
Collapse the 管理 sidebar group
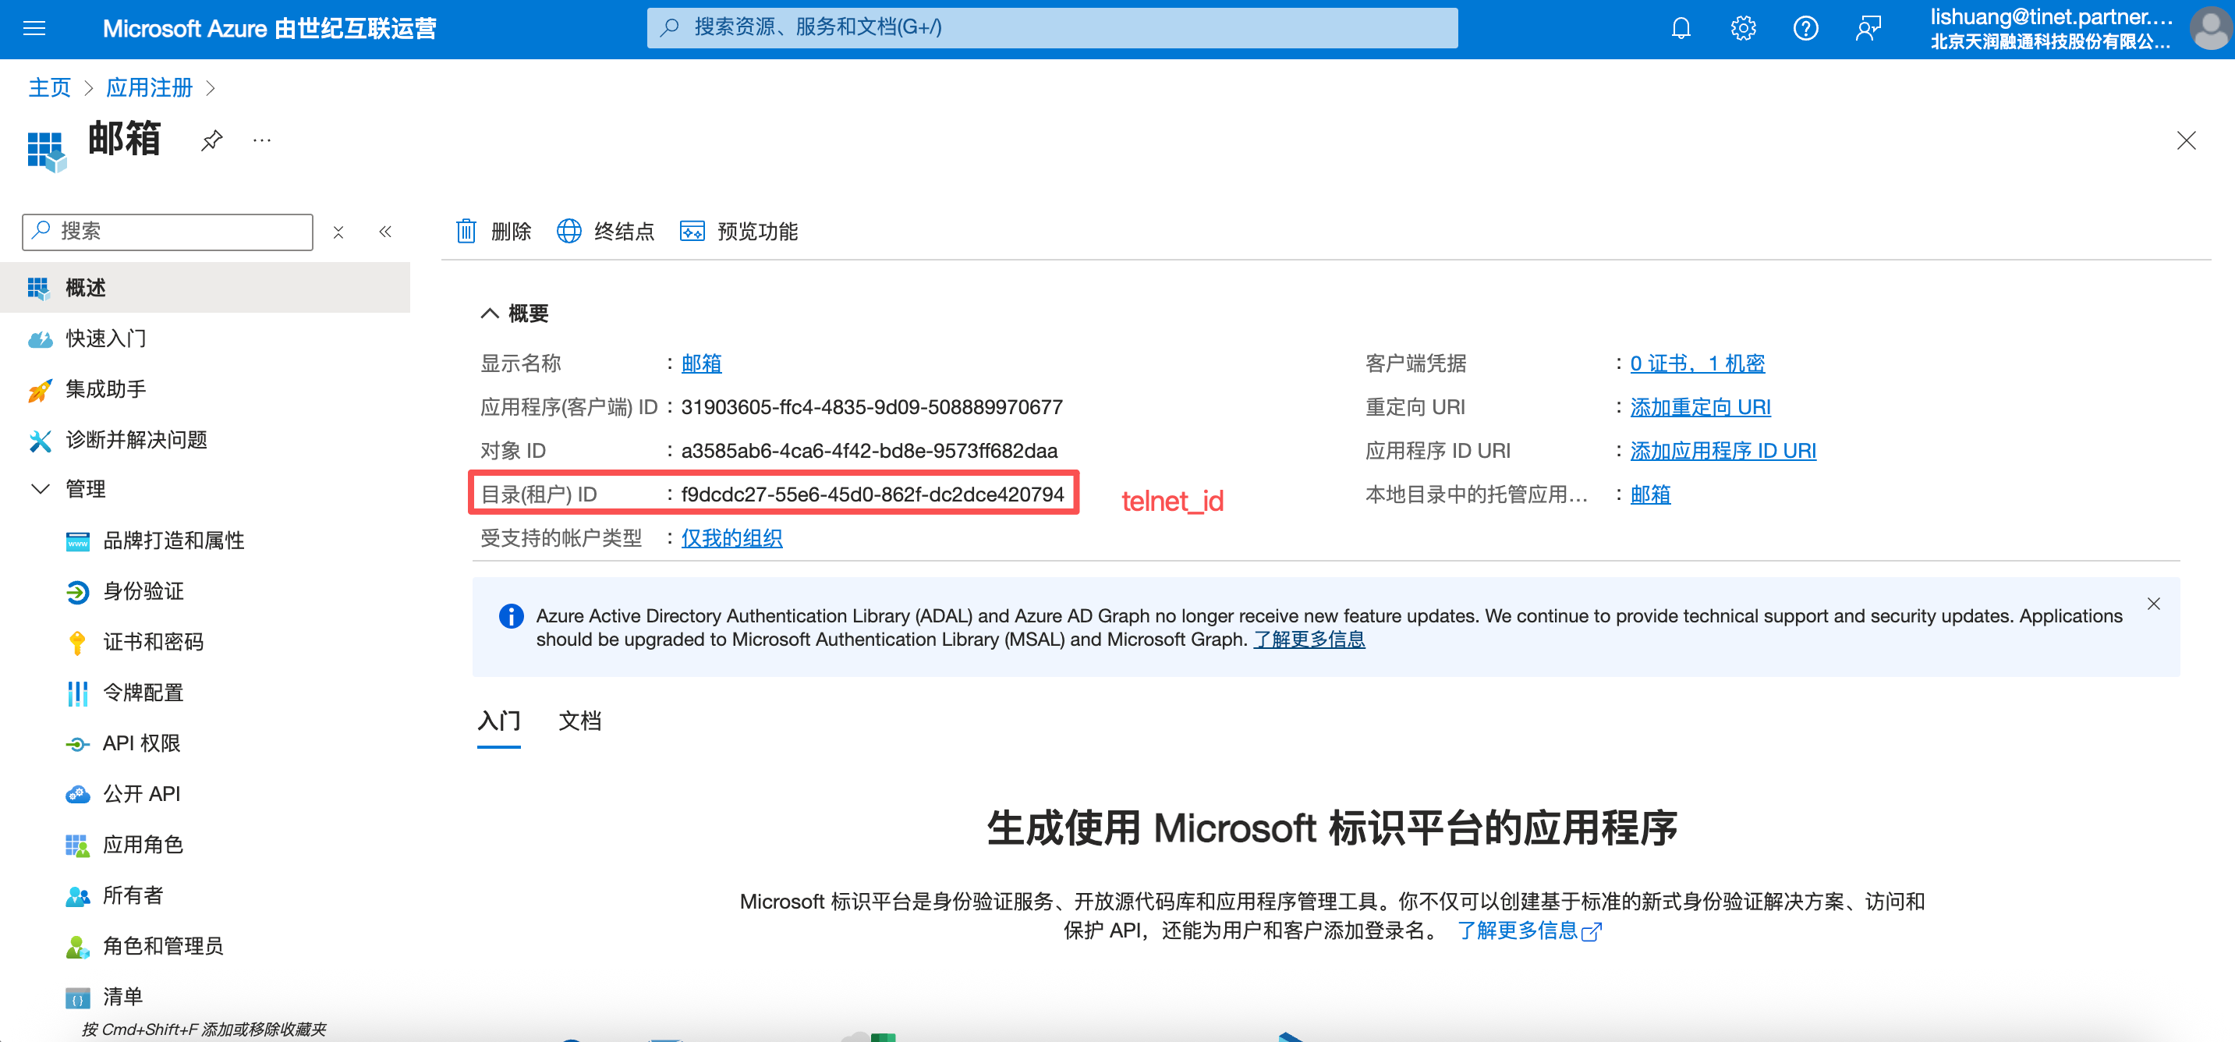point(40,489)
